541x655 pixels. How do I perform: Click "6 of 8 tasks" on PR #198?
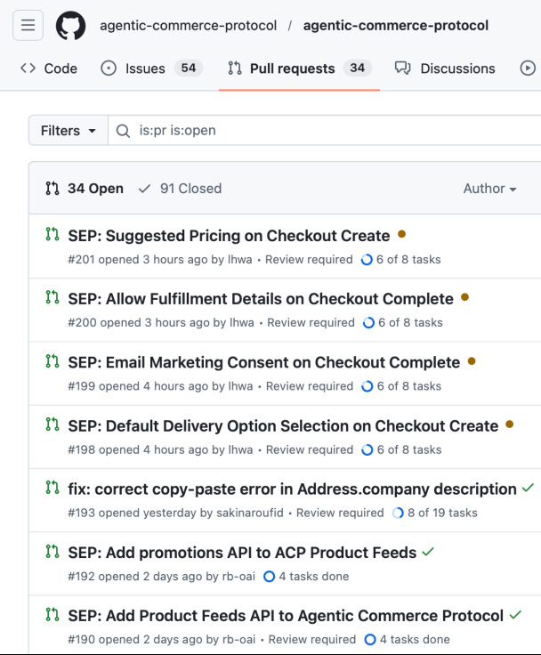409,450
